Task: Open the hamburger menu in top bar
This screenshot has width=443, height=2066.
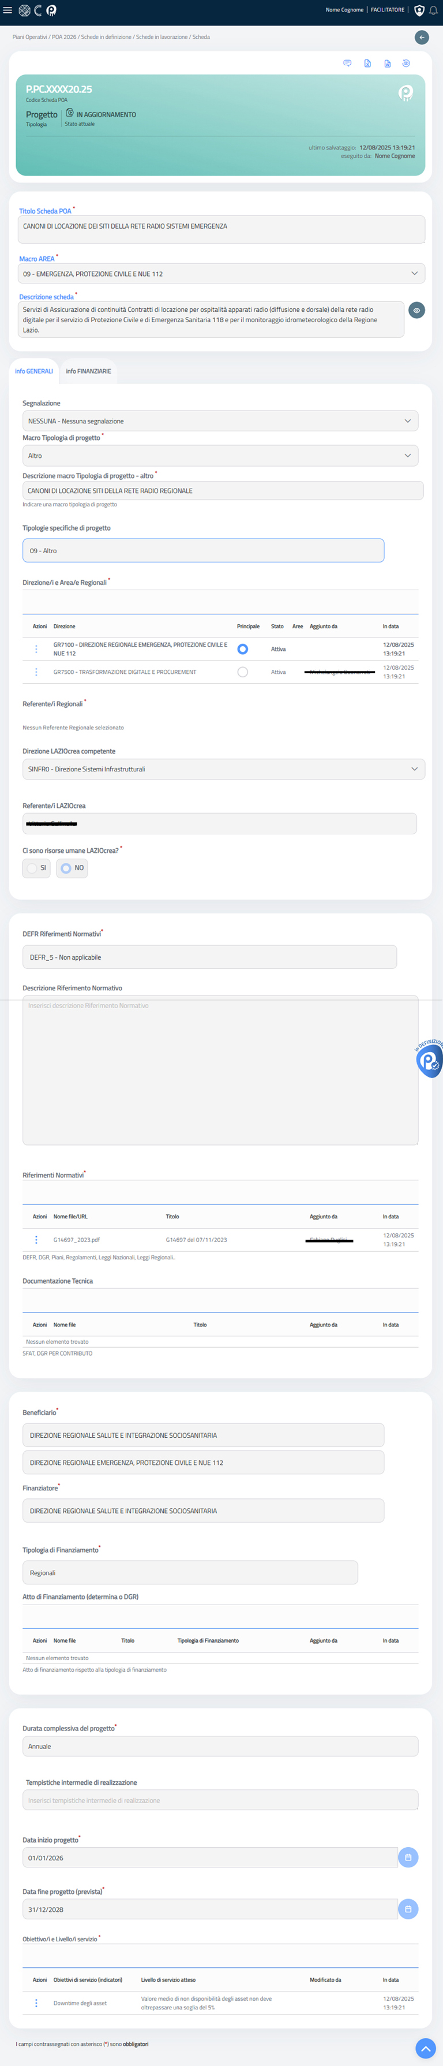Action: [8, 10]
